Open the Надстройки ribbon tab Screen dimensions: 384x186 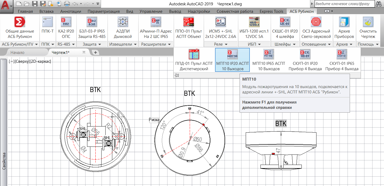(x=199, y=11)
